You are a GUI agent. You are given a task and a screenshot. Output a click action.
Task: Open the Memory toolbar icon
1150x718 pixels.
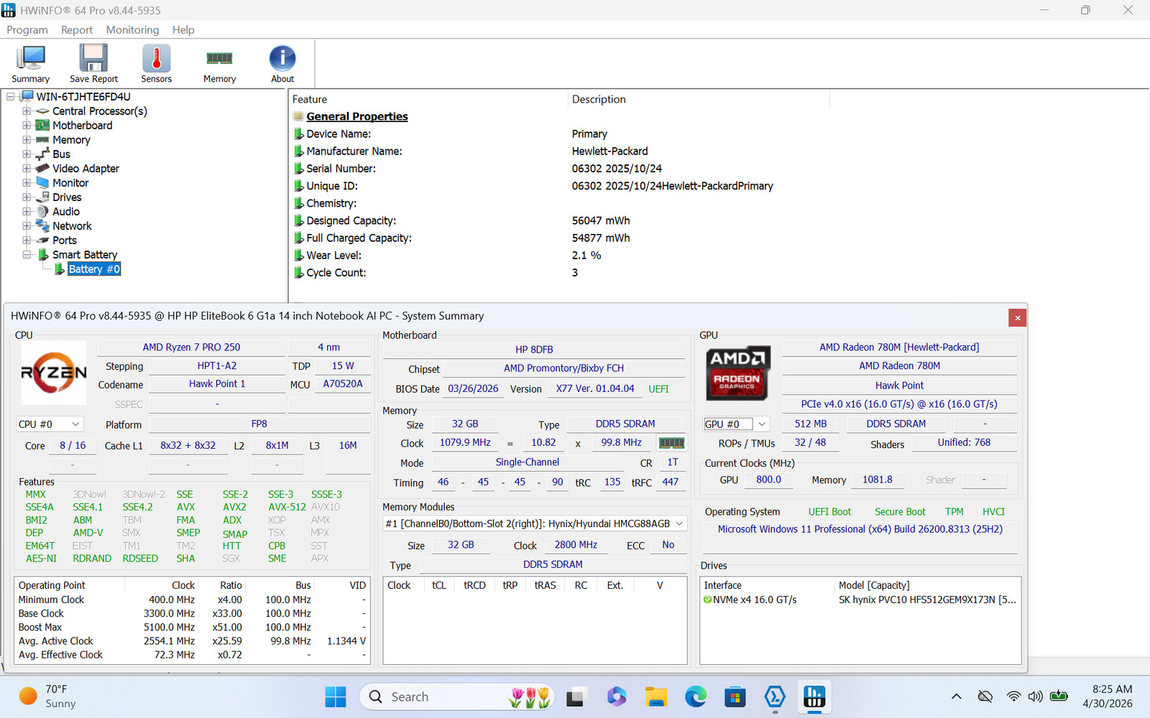coord(219,64)
